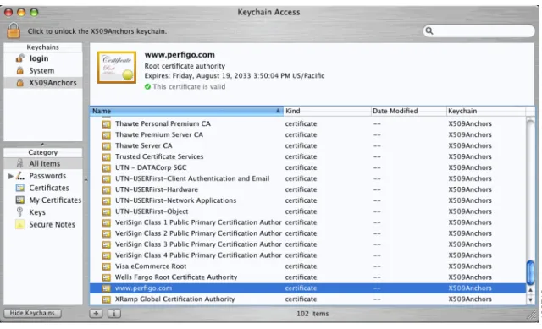Select Thawte Premium Server CA row
Viewport: 542px width, 329px height.
click(308, 134)
